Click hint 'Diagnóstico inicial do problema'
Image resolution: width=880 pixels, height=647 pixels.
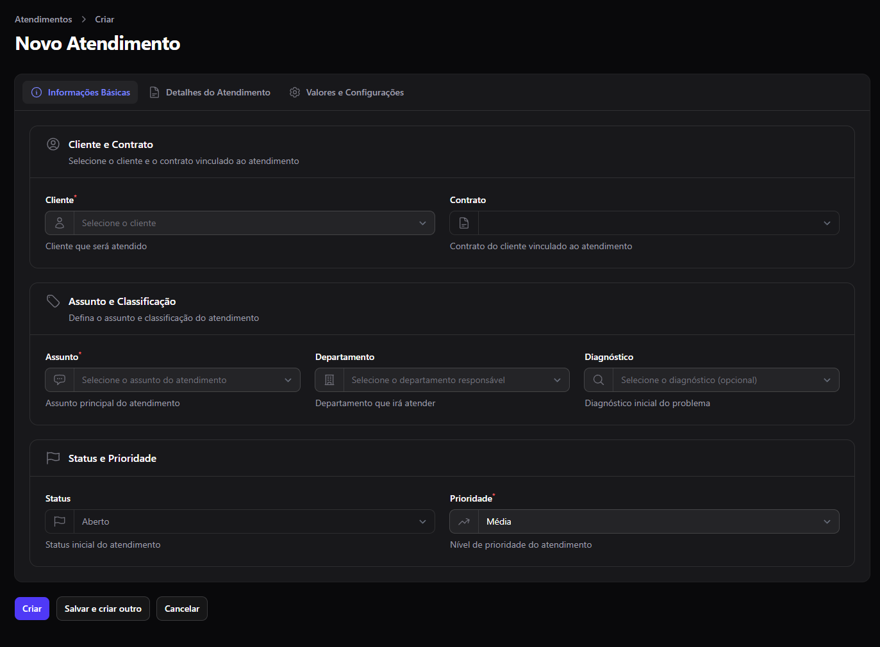pos(647,403)
